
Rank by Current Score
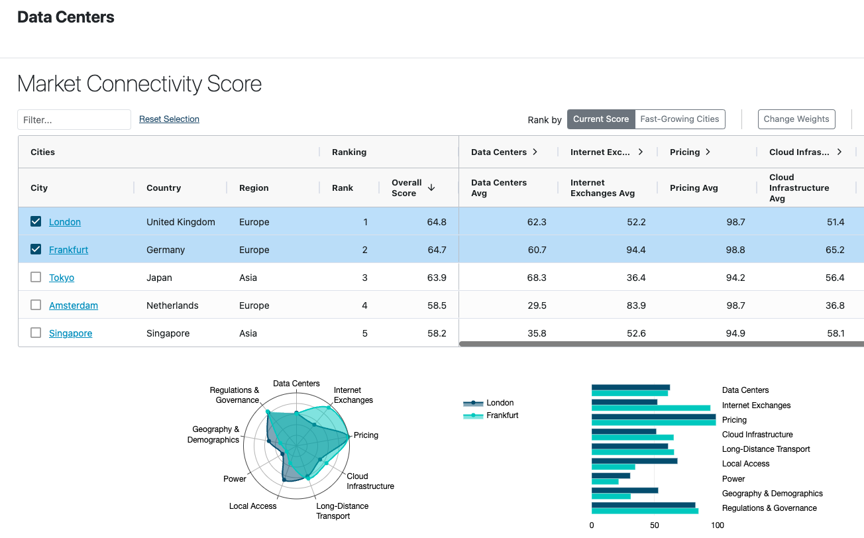point(601,119)
